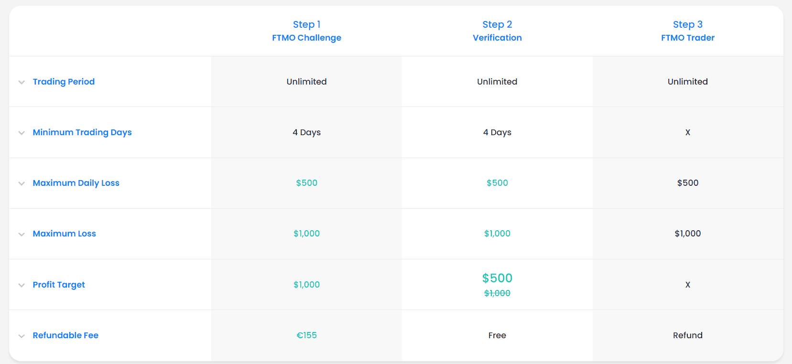Click the Refund cell under FTMO Trader
This screenshot has width=792, height=364.
click(688, 335)
